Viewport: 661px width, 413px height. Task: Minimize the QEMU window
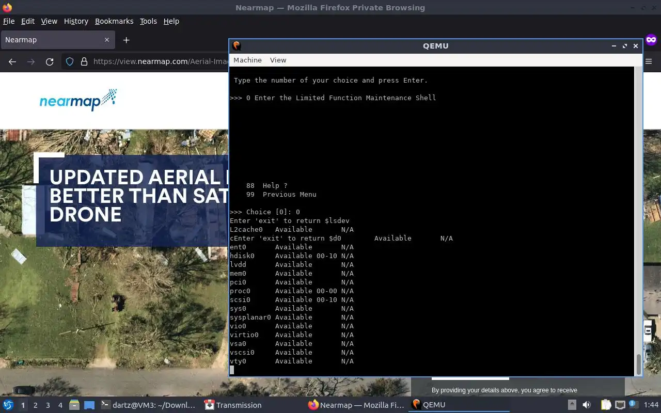coord(614,46)
